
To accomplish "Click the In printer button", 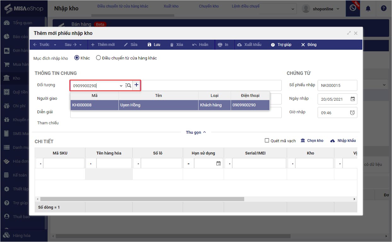I will click(223, 45).
